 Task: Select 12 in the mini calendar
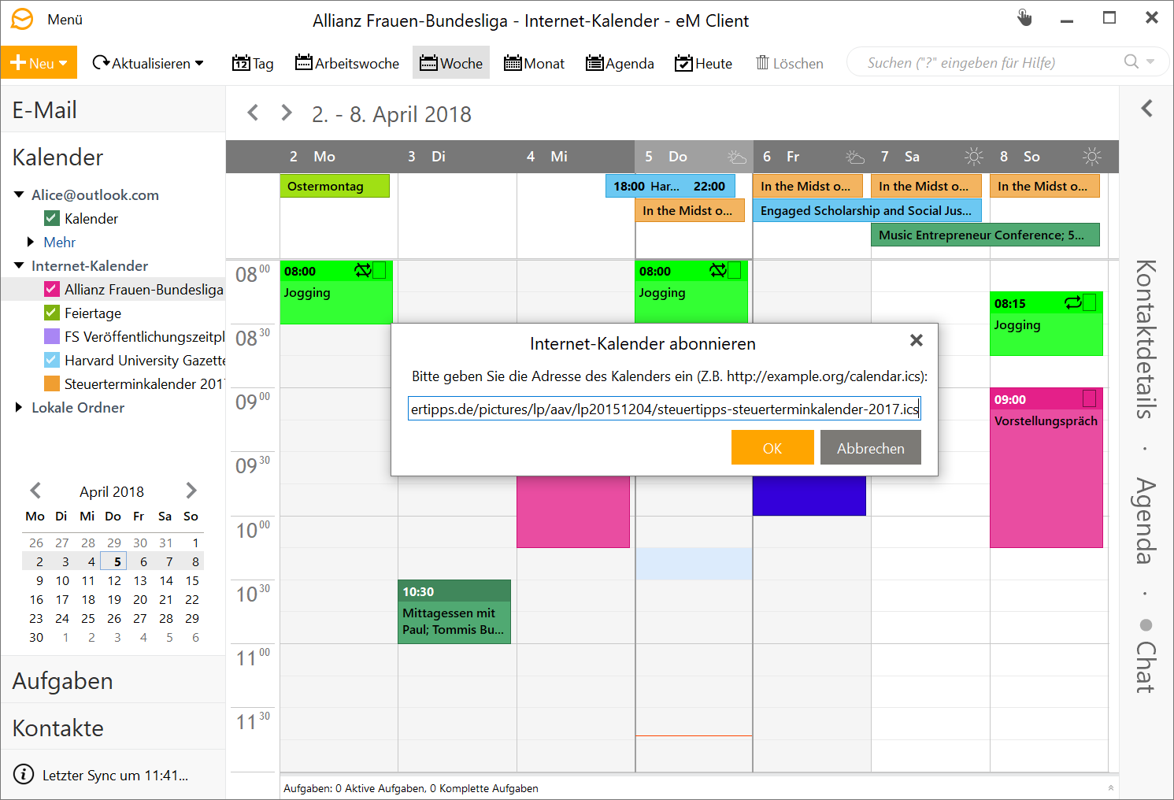click(x=114, y=580)
